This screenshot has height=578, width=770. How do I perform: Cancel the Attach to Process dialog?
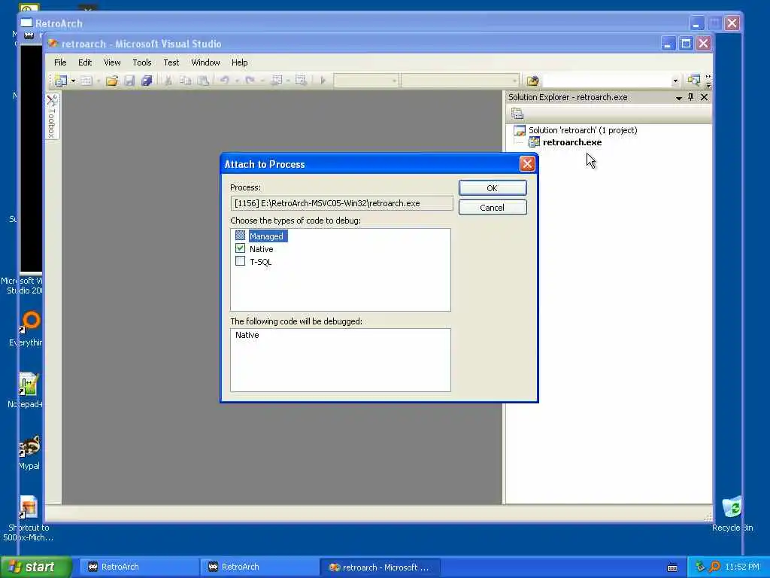[x=493, y=208]
